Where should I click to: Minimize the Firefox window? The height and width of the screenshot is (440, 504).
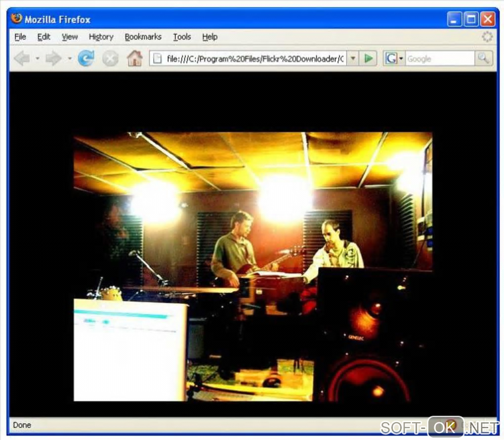[x=454, y=19]
